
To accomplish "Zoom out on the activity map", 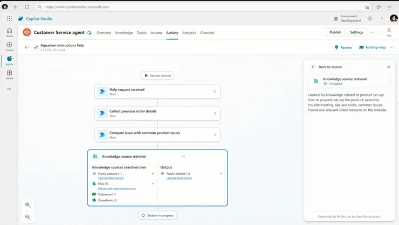I will (x=27, y=217).
